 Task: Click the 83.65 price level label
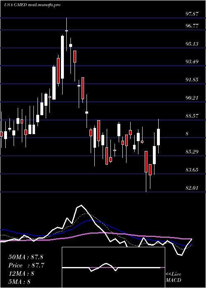click(192, 170)
